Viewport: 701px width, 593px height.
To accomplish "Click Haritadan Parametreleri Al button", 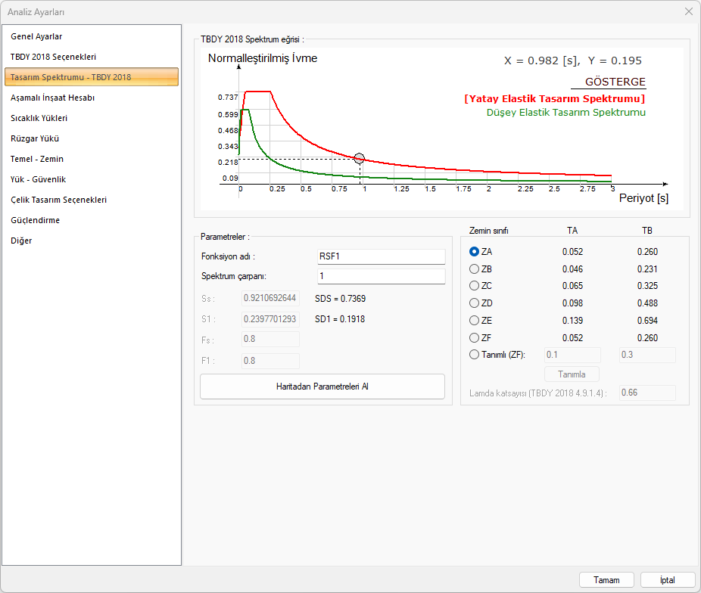I will click(322, 387).
